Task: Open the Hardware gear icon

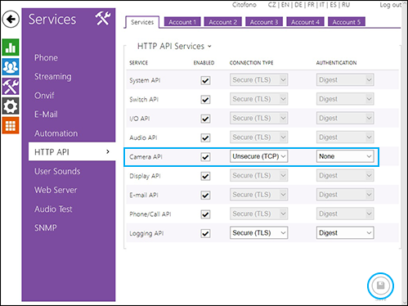Action: (x=11, y=106)
